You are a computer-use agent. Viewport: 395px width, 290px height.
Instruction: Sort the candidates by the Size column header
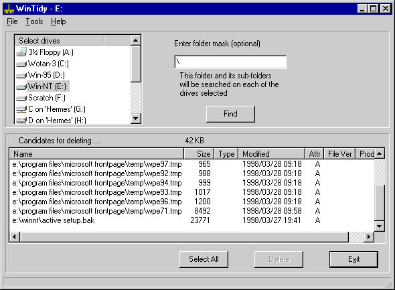tap(199, 153)
